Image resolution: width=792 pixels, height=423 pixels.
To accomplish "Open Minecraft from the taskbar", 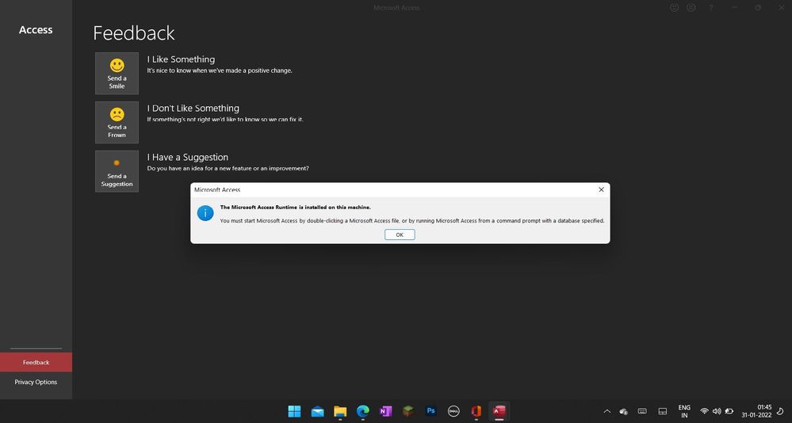I will coord(408,411).
